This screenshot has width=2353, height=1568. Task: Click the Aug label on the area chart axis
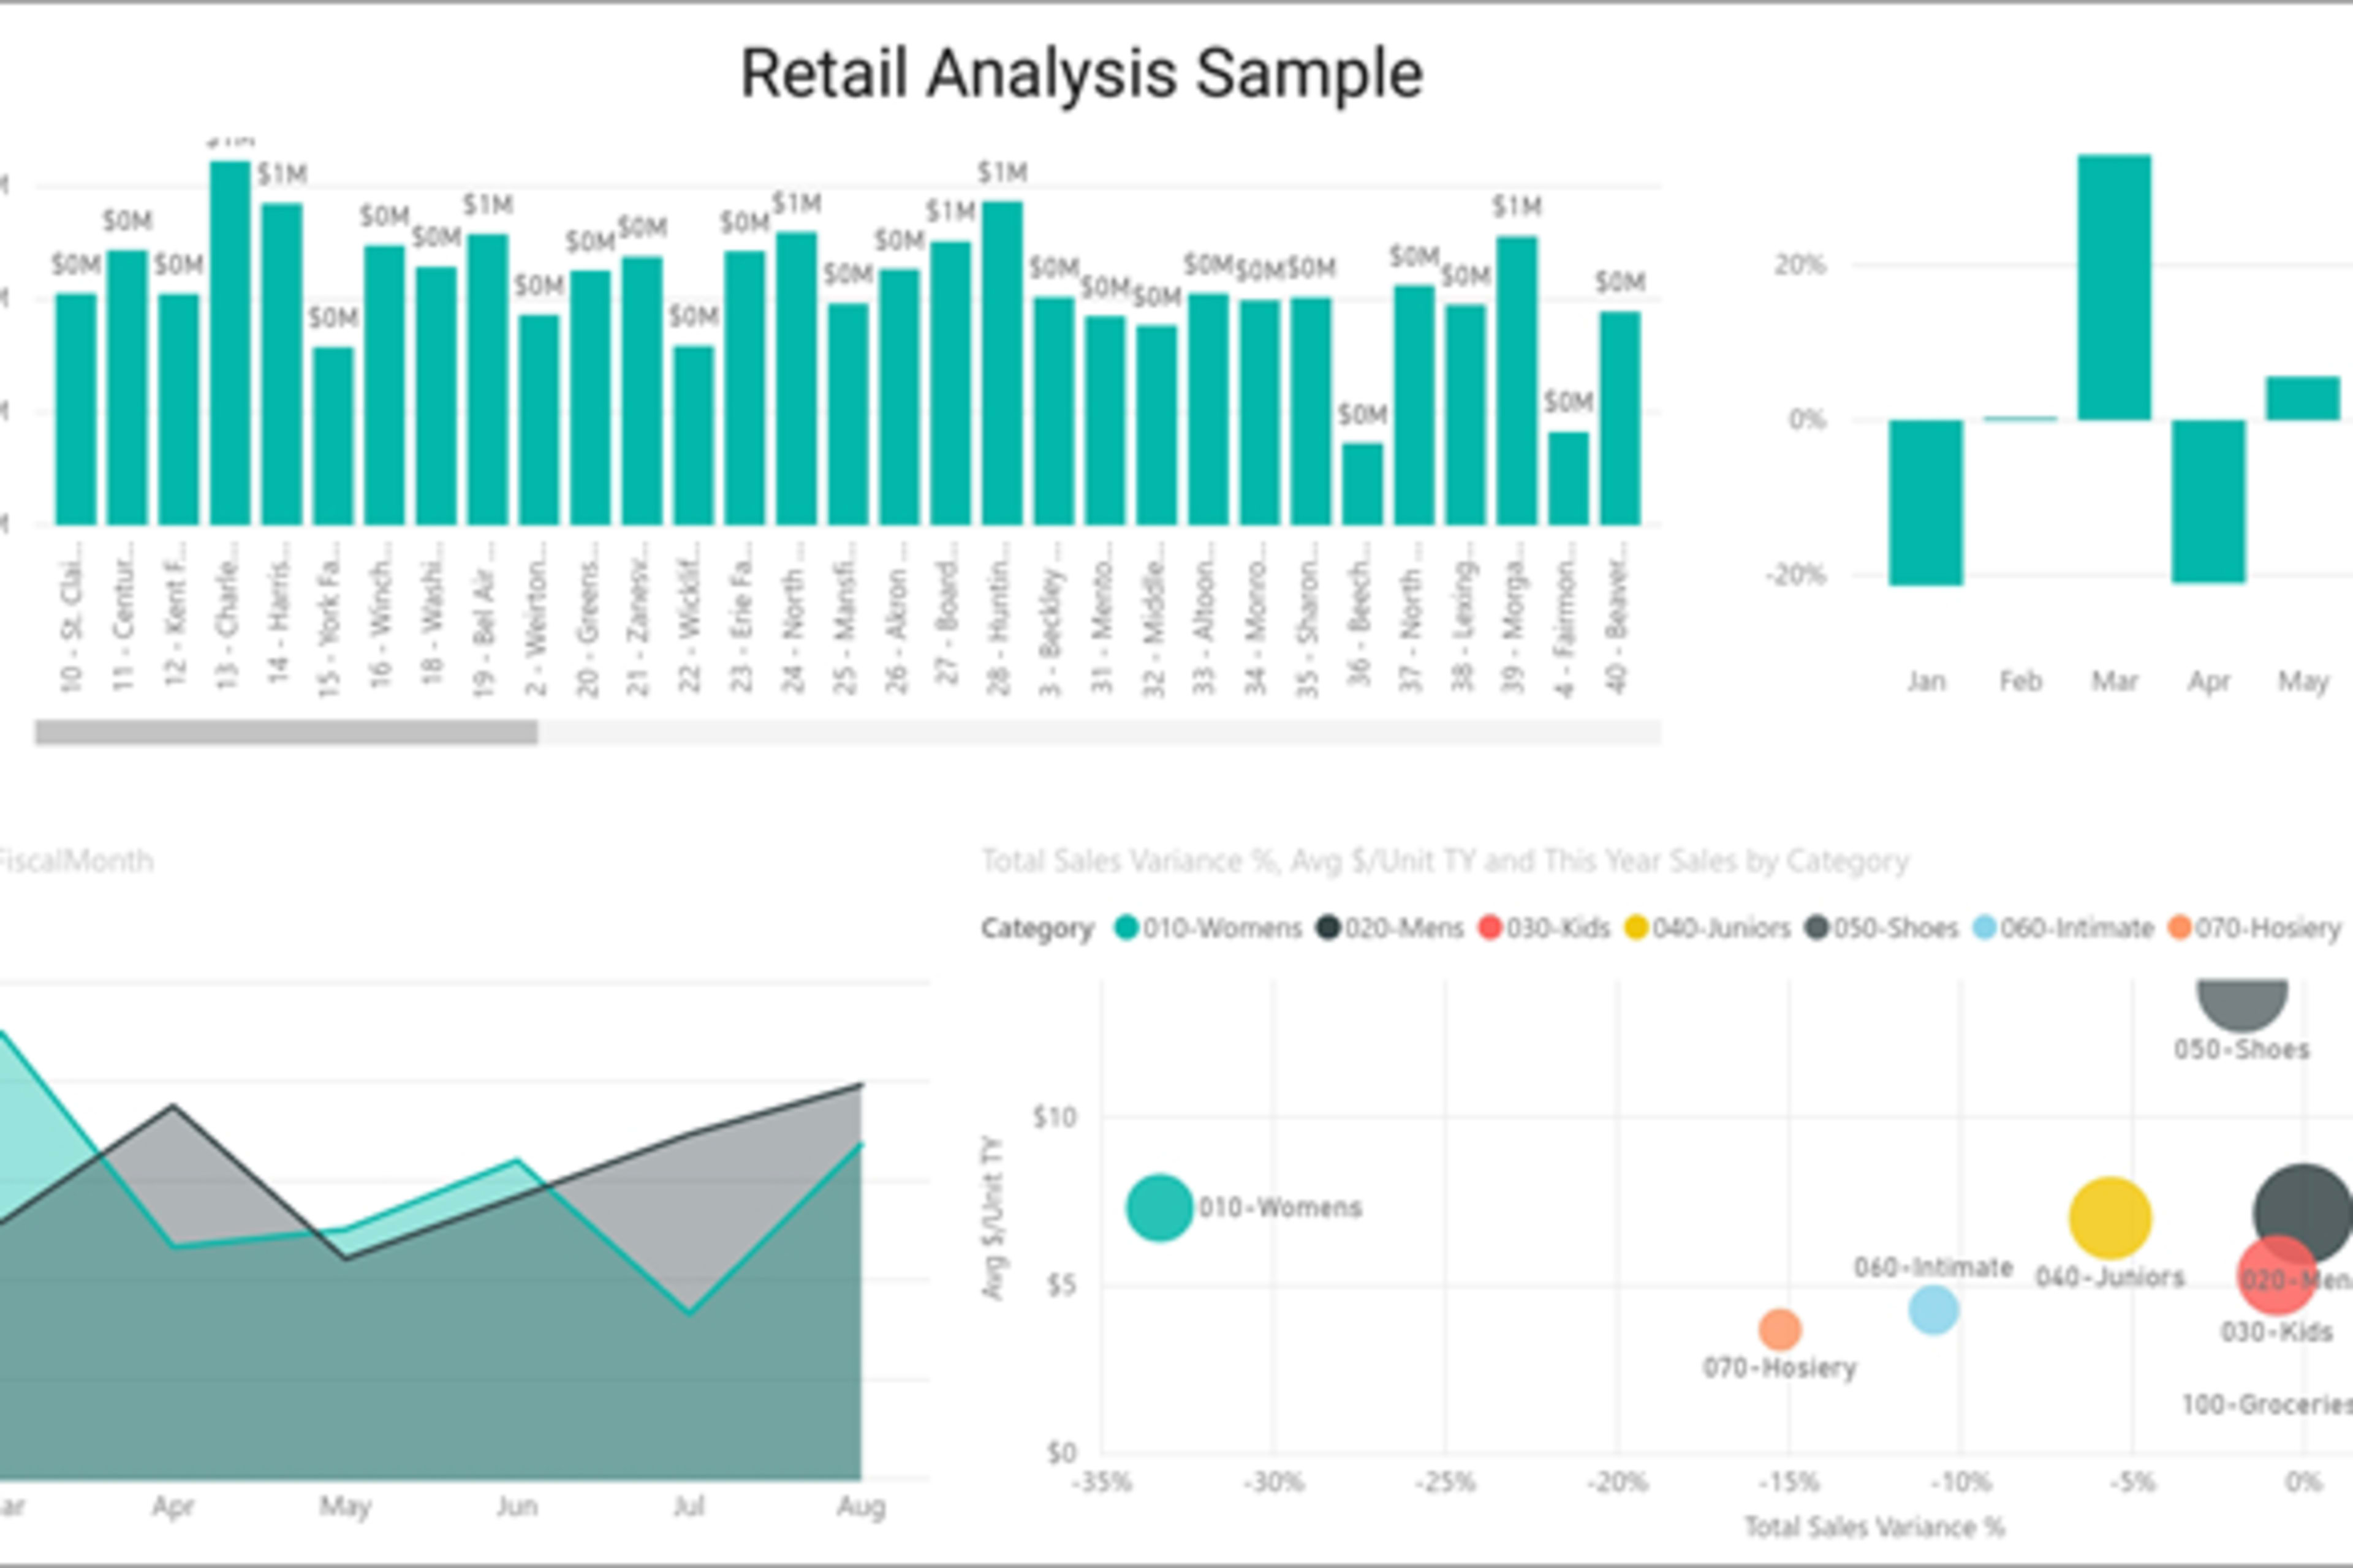tap(860, 1506)
